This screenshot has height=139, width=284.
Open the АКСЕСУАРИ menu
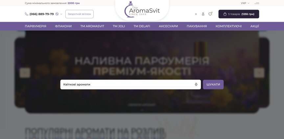(x=168, y=26)
